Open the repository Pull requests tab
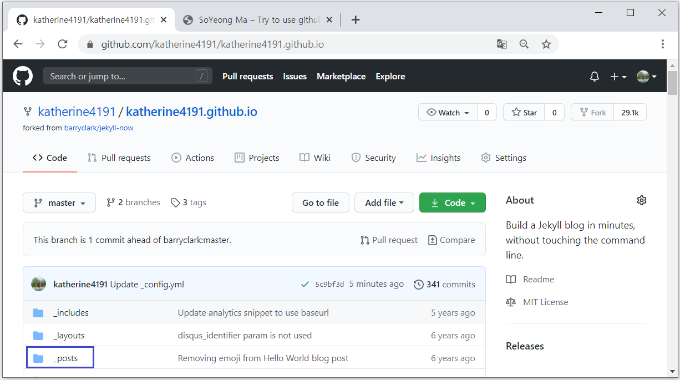Viewport: 680px width, 380px height. (x=119, y=158)
